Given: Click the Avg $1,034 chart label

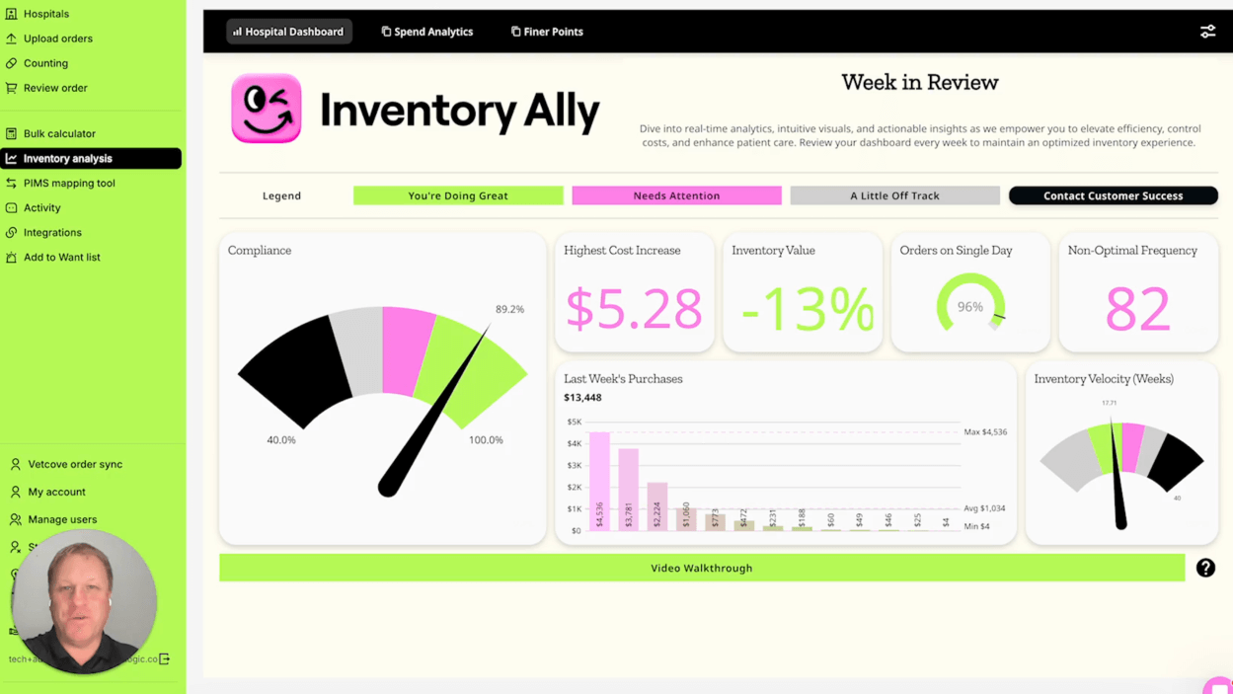Looking at the screenshot, I should tap(984, 508).
